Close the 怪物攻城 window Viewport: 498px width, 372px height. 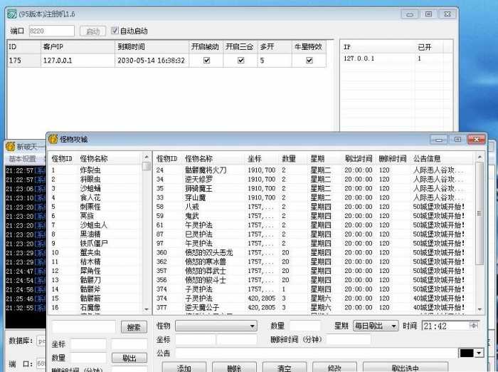476,140
